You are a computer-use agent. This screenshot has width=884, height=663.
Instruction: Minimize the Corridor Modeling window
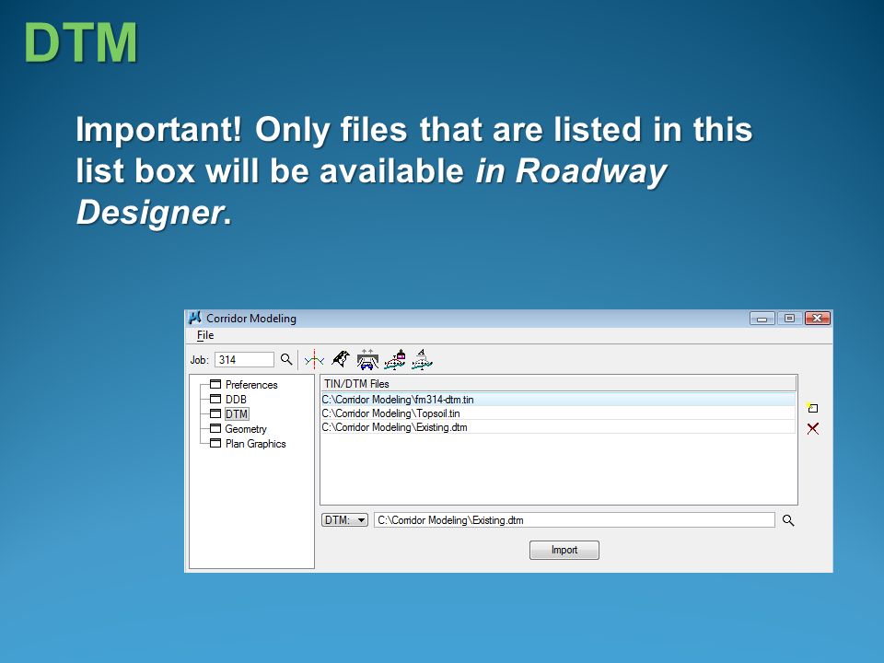point(762,319)
